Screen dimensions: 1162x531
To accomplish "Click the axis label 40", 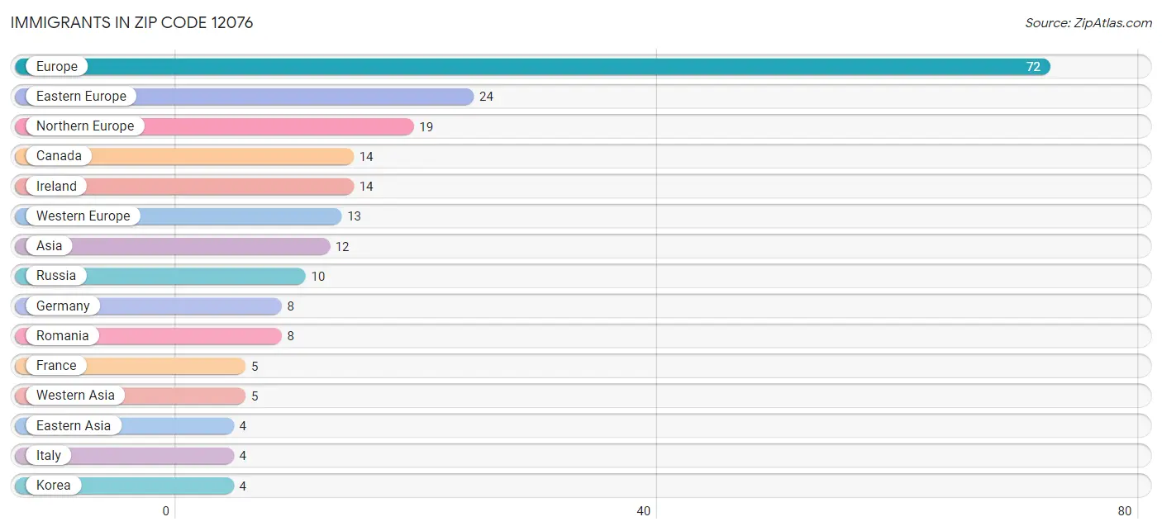I will click(x=644, y=511).
